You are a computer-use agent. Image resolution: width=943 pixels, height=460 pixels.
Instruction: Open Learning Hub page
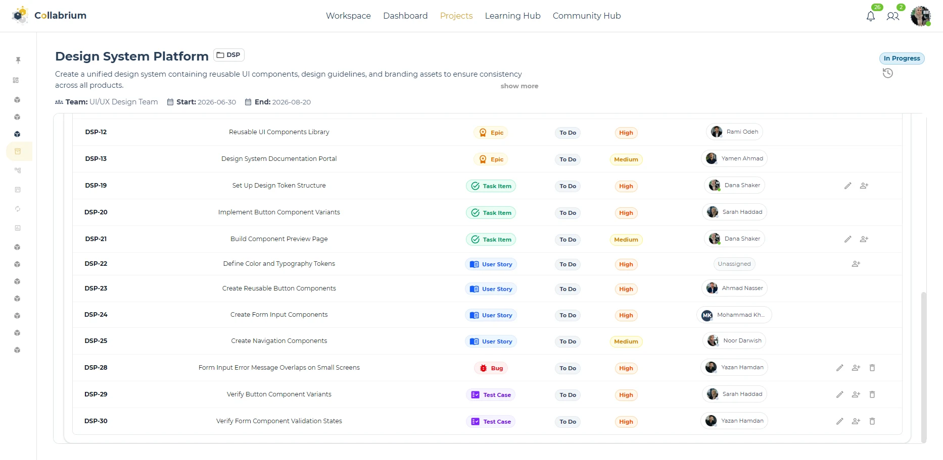pos(512,16)
